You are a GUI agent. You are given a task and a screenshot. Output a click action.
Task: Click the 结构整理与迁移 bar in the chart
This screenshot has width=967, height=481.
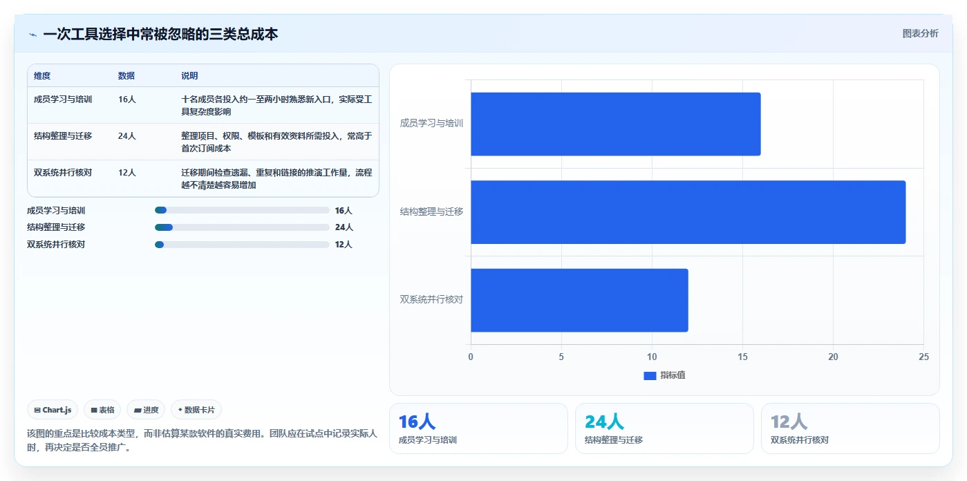point(688,212)
